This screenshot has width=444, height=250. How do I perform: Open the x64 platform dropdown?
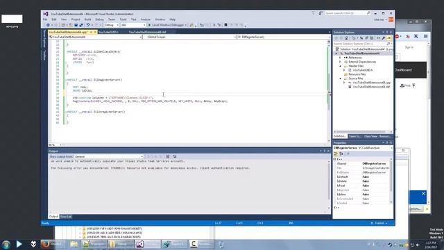(133, 25)
